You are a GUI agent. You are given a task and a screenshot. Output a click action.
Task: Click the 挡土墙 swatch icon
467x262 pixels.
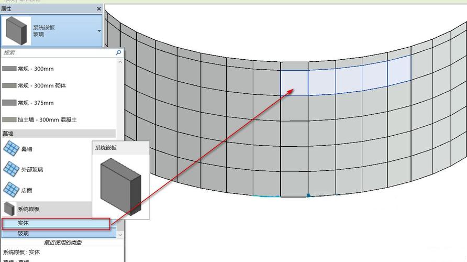point(9,120)
